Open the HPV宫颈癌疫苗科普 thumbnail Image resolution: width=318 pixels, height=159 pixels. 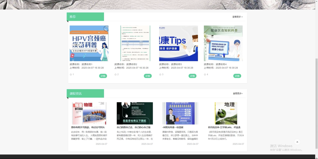[89, 43]
